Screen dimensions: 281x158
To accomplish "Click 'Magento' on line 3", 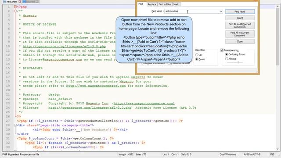I will coord(29,16).
